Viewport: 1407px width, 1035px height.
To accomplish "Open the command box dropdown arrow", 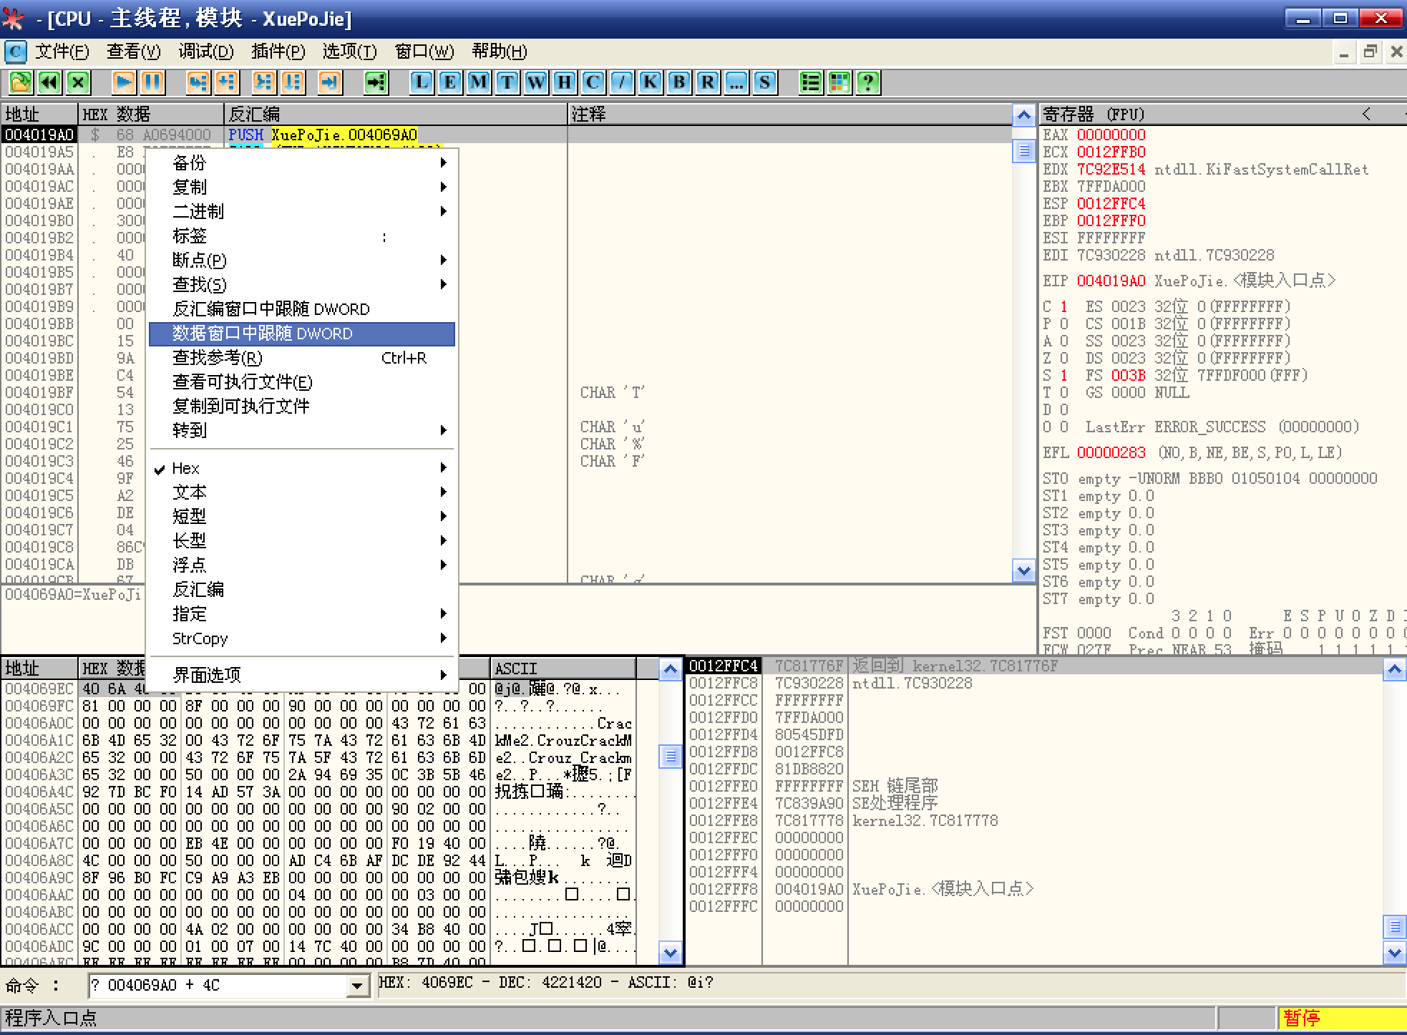I will click(x=356, y=984).
